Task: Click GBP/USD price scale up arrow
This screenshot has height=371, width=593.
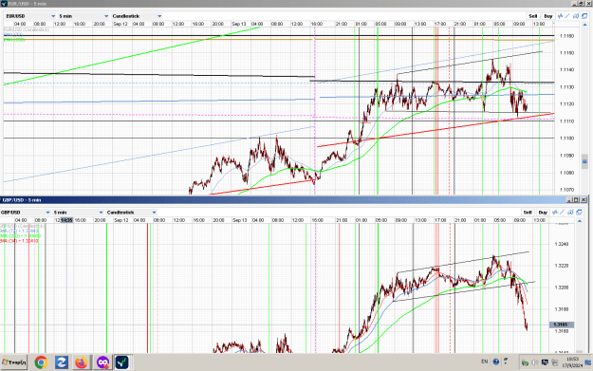Action: [580, 220]
